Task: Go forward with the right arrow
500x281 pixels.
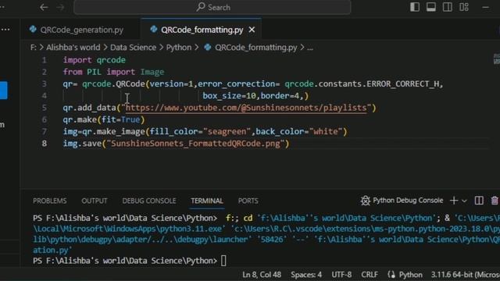Action: pos(60,7)
